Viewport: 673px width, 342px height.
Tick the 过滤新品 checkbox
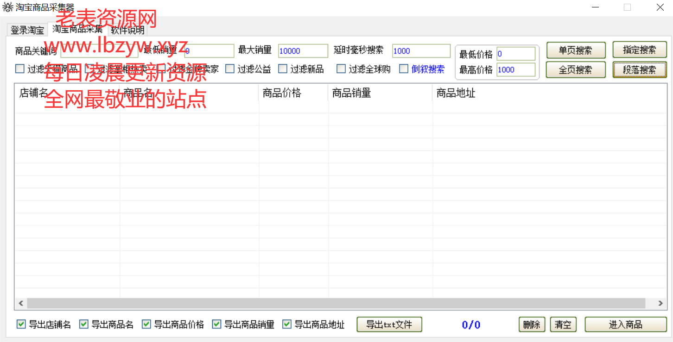[x=283, y=69]
